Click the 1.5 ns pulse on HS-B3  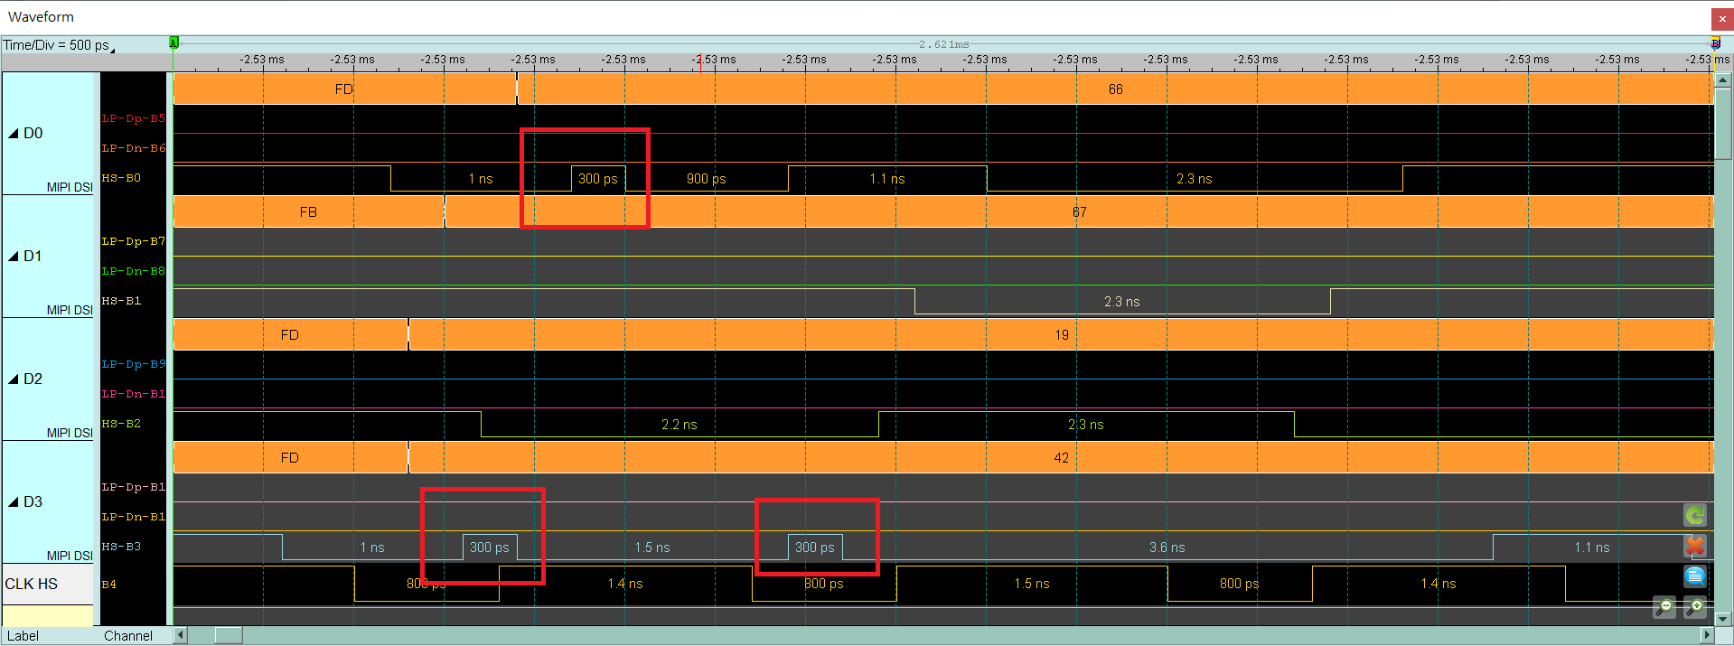652,548
